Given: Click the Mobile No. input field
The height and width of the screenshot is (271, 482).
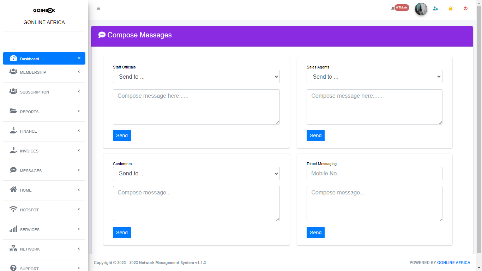Looking at the screenshot, I should tap(374, 174).
